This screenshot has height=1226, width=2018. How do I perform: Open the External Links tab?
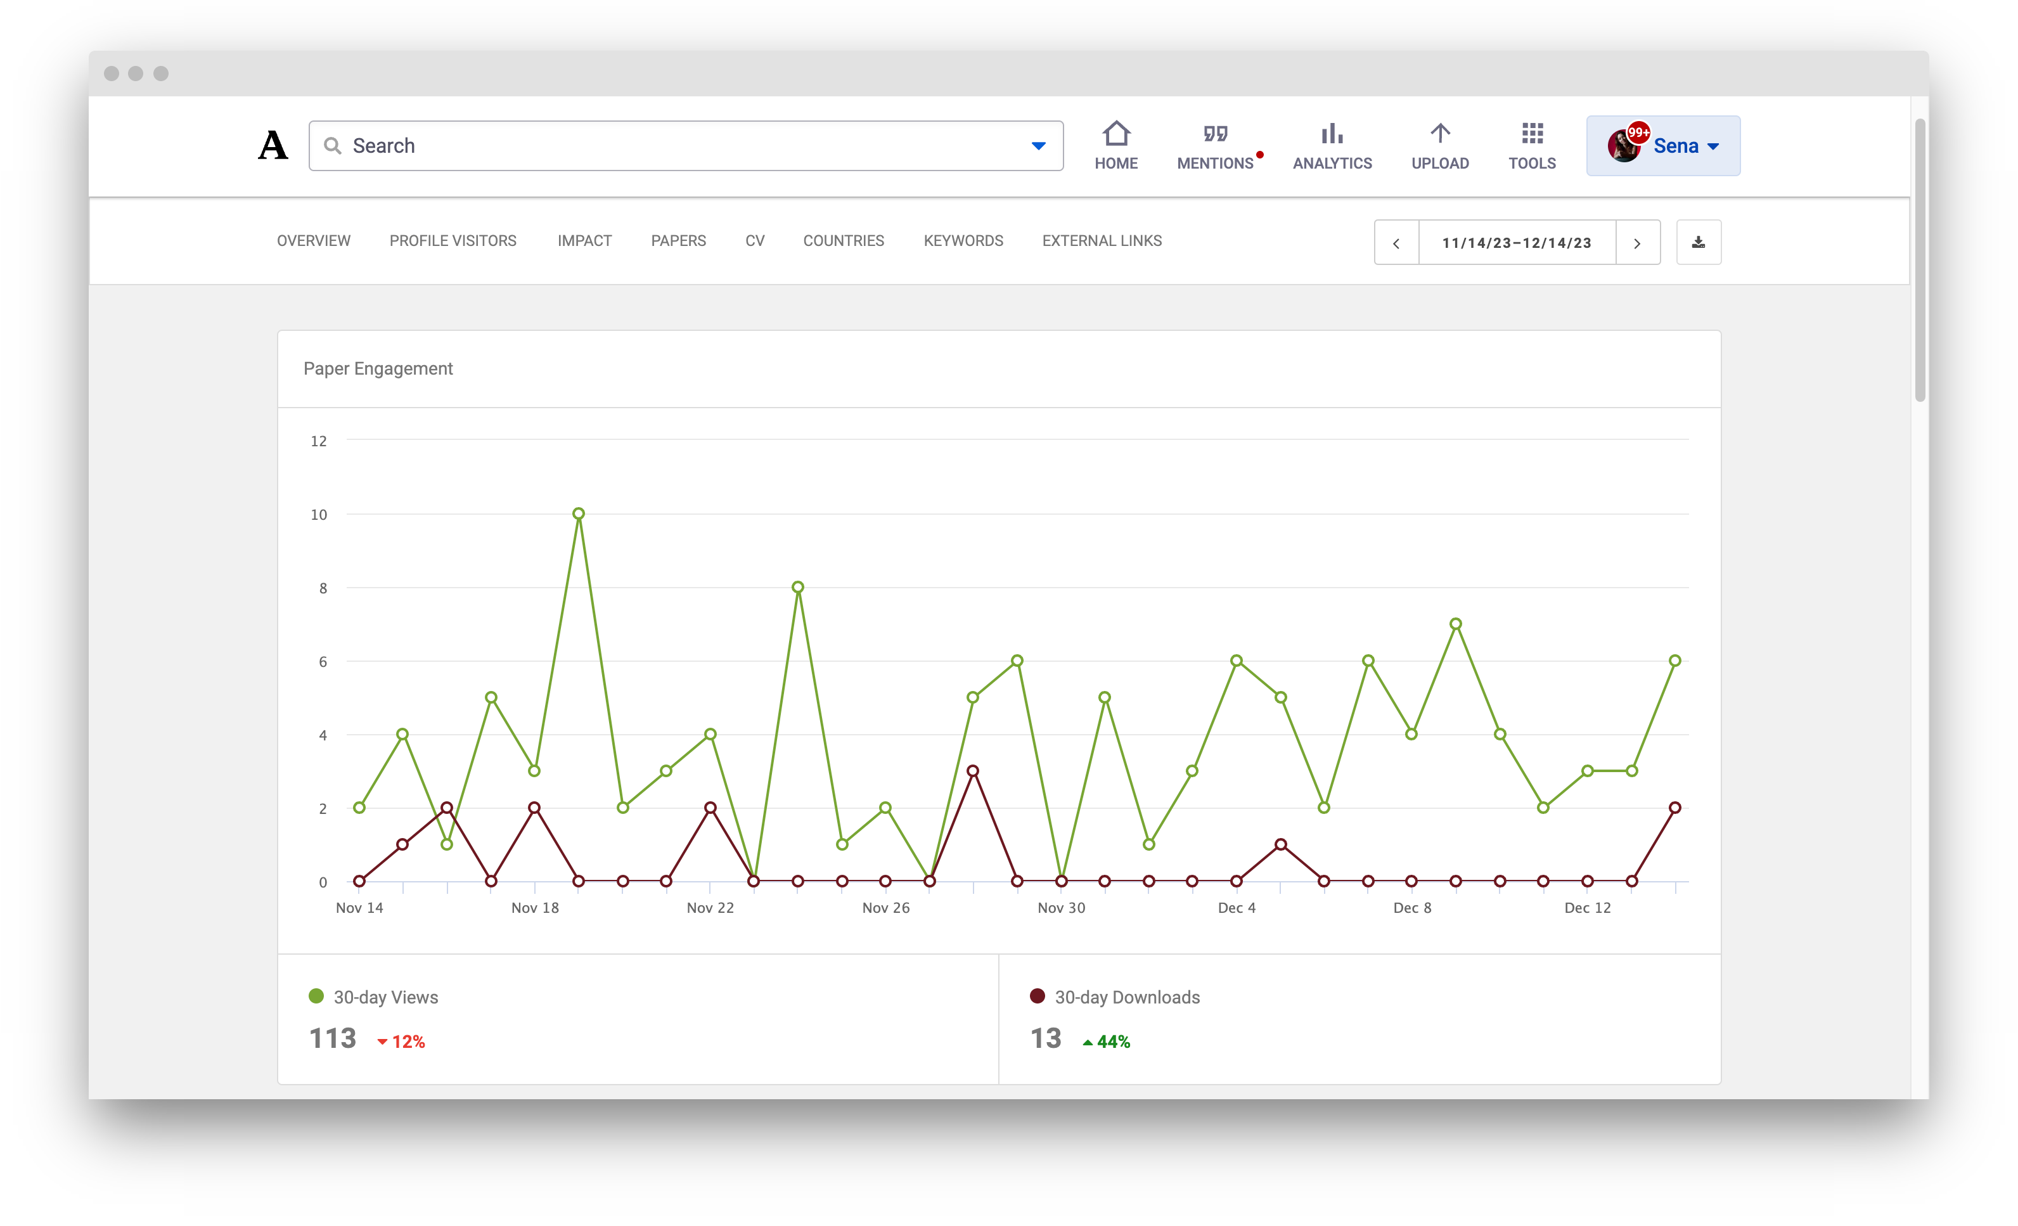coord(1102,241)
